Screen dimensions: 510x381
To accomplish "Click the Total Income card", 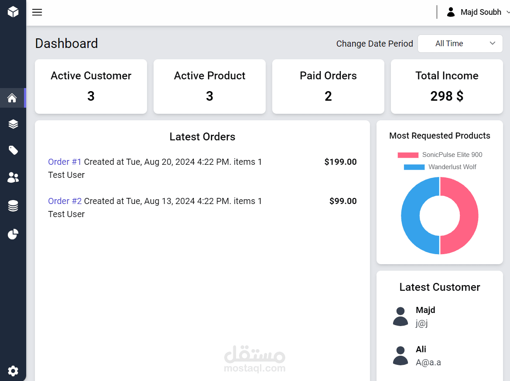I will pos(447,86).
